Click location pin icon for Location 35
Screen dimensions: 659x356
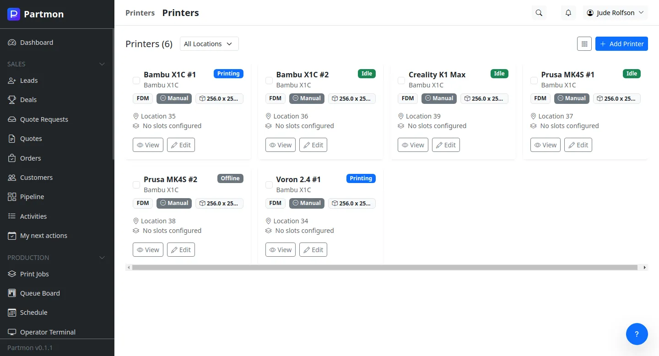[136, 116]
